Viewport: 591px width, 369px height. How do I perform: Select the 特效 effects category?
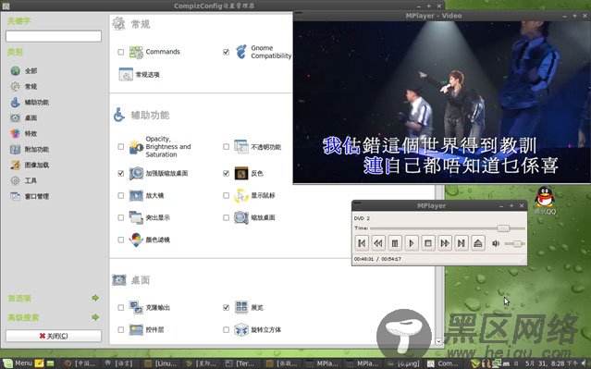(x=24, y=133)
